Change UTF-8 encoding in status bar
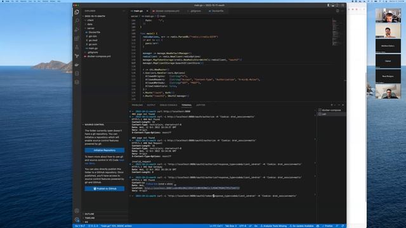This screenshot has width=406, height=228. coord(242,226)
